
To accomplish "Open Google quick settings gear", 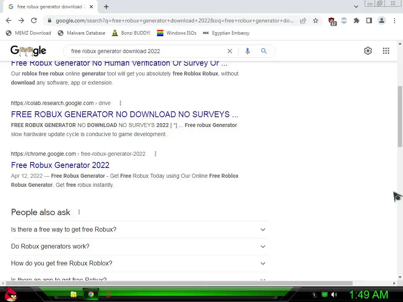I will pyautogui.click(x=368, y=51).
